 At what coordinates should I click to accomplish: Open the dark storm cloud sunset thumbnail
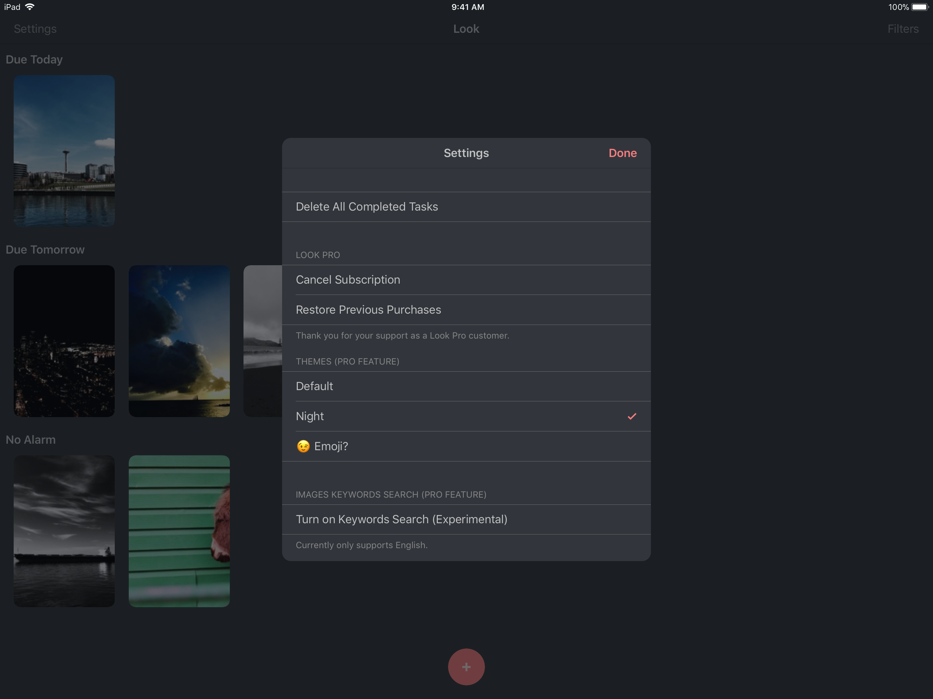[179, 341]
